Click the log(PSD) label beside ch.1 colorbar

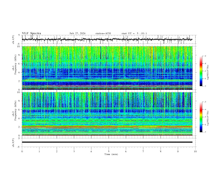tap(208, 72)
